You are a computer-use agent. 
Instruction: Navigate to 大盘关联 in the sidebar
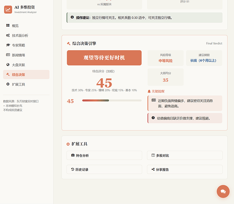click(x=26, y=65)
